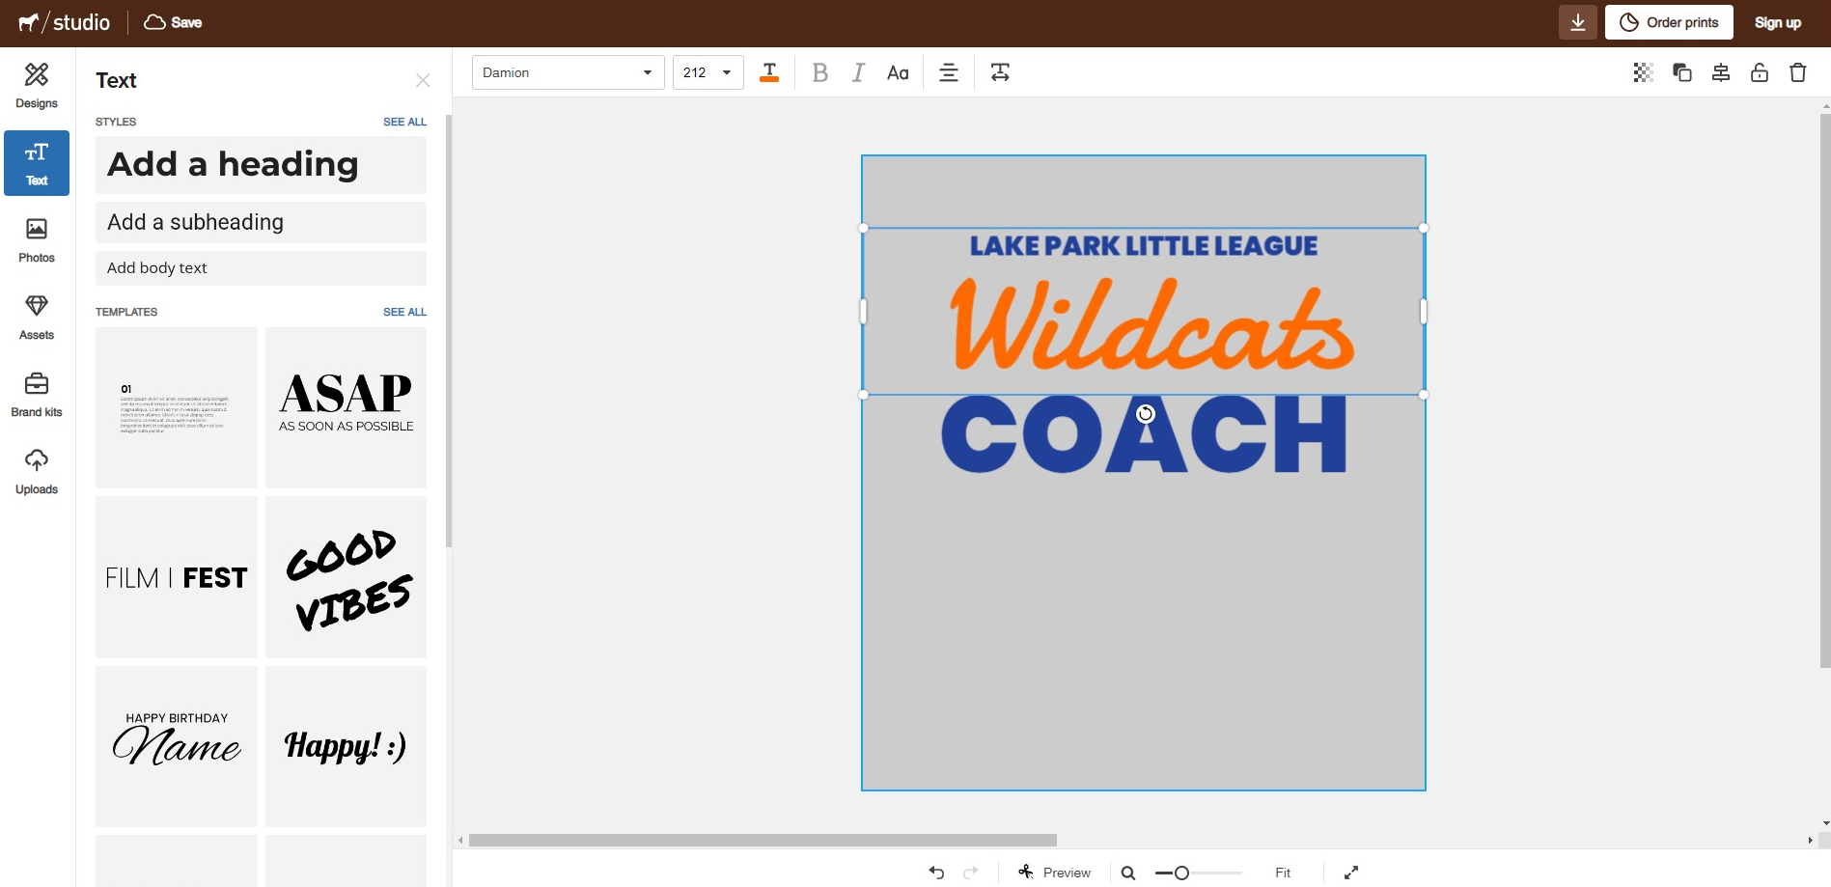Delete the selected element

click(x=1798, y=71)
